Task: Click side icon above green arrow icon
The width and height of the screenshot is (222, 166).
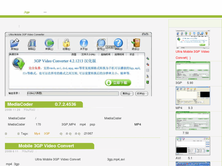Action: 147,76
